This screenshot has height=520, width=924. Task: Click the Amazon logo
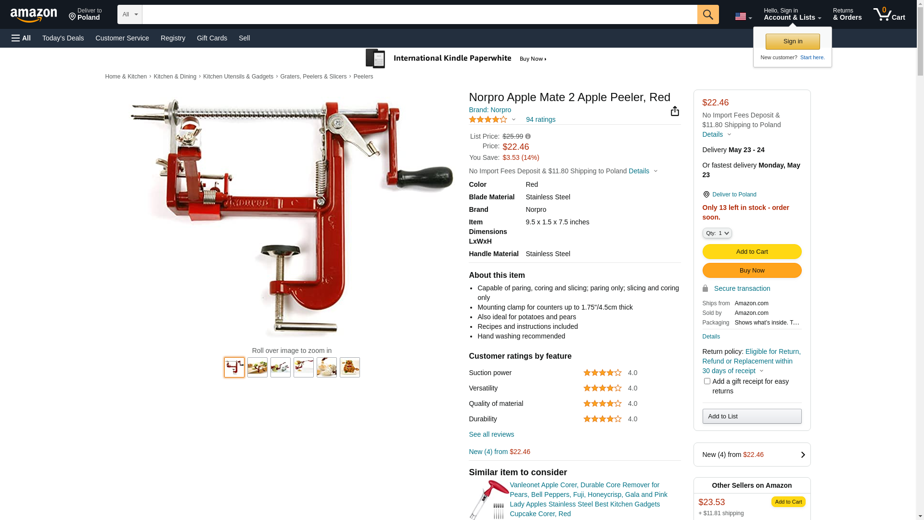tap(34, 15)
